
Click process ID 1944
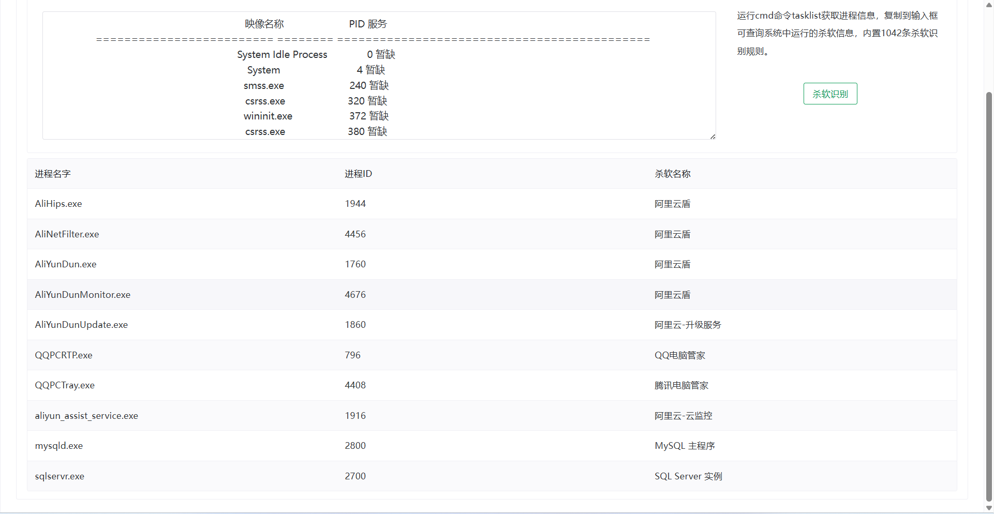[355, 204]
